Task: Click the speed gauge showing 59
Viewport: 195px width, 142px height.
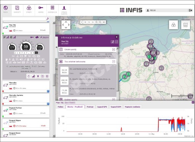Action: 26,46
